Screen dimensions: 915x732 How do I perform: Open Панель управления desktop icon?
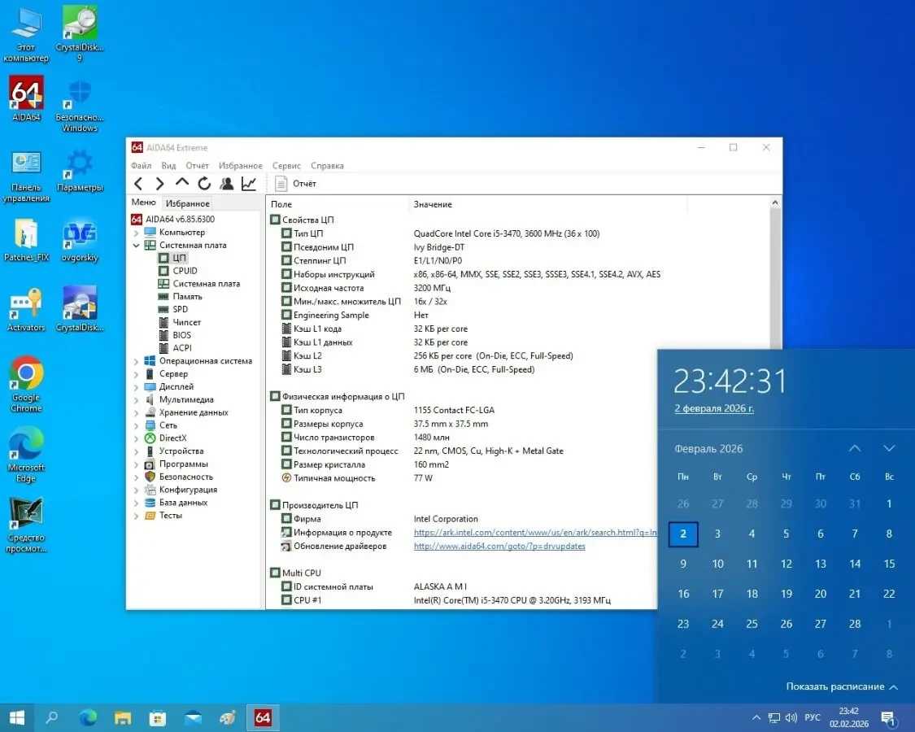point(26,176)
